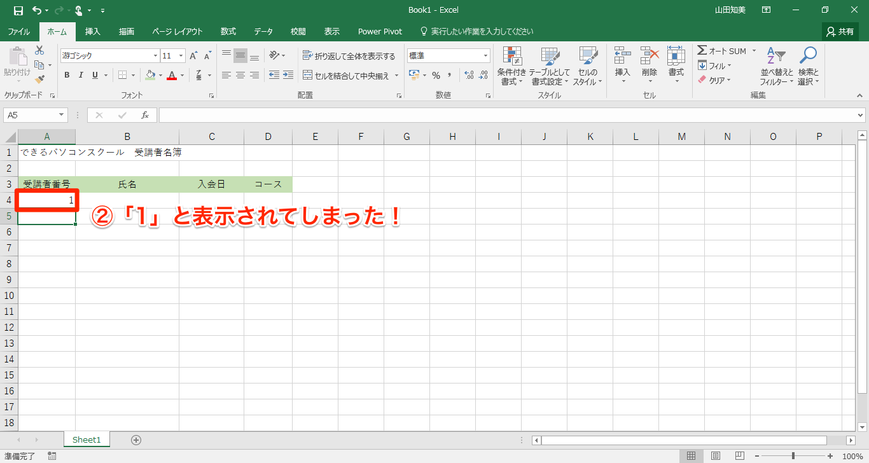Switch to Page Layout view
Viewport: 869px width, 463px height.
point(716,456)
